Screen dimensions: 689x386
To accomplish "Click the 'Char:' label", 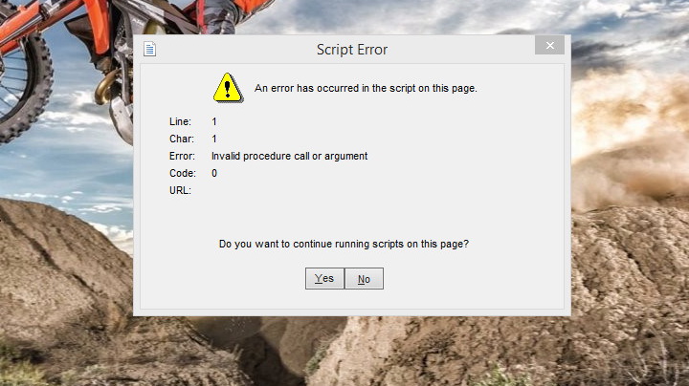I will click(182, 139).
